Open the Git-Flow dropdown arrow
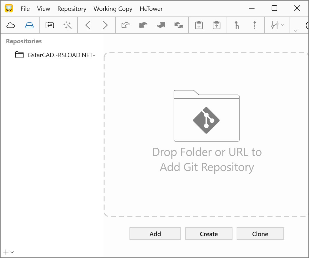The height and width of the screenshot is (258, 309). pyautogui.click(x=283, y=25)
